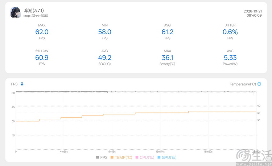
Task: Click the MAX Battery temperature 36.1
Action: 168,57
